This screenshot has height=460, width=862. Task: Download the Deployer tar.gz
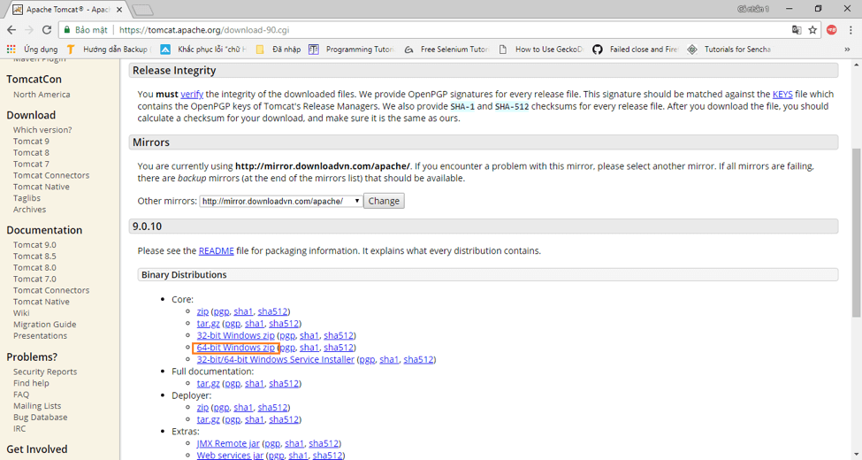click(209, 419)
